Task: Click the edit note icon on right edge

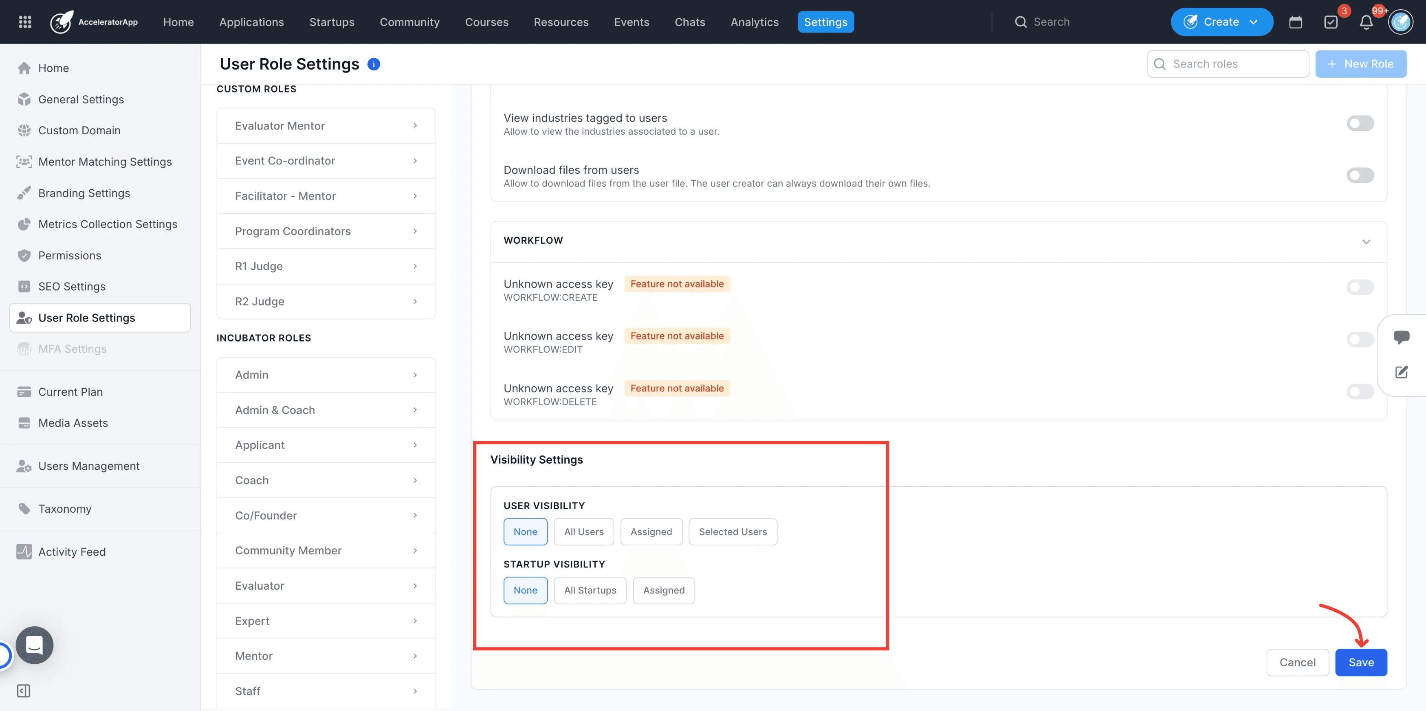Action: (x=1401, y=372)
